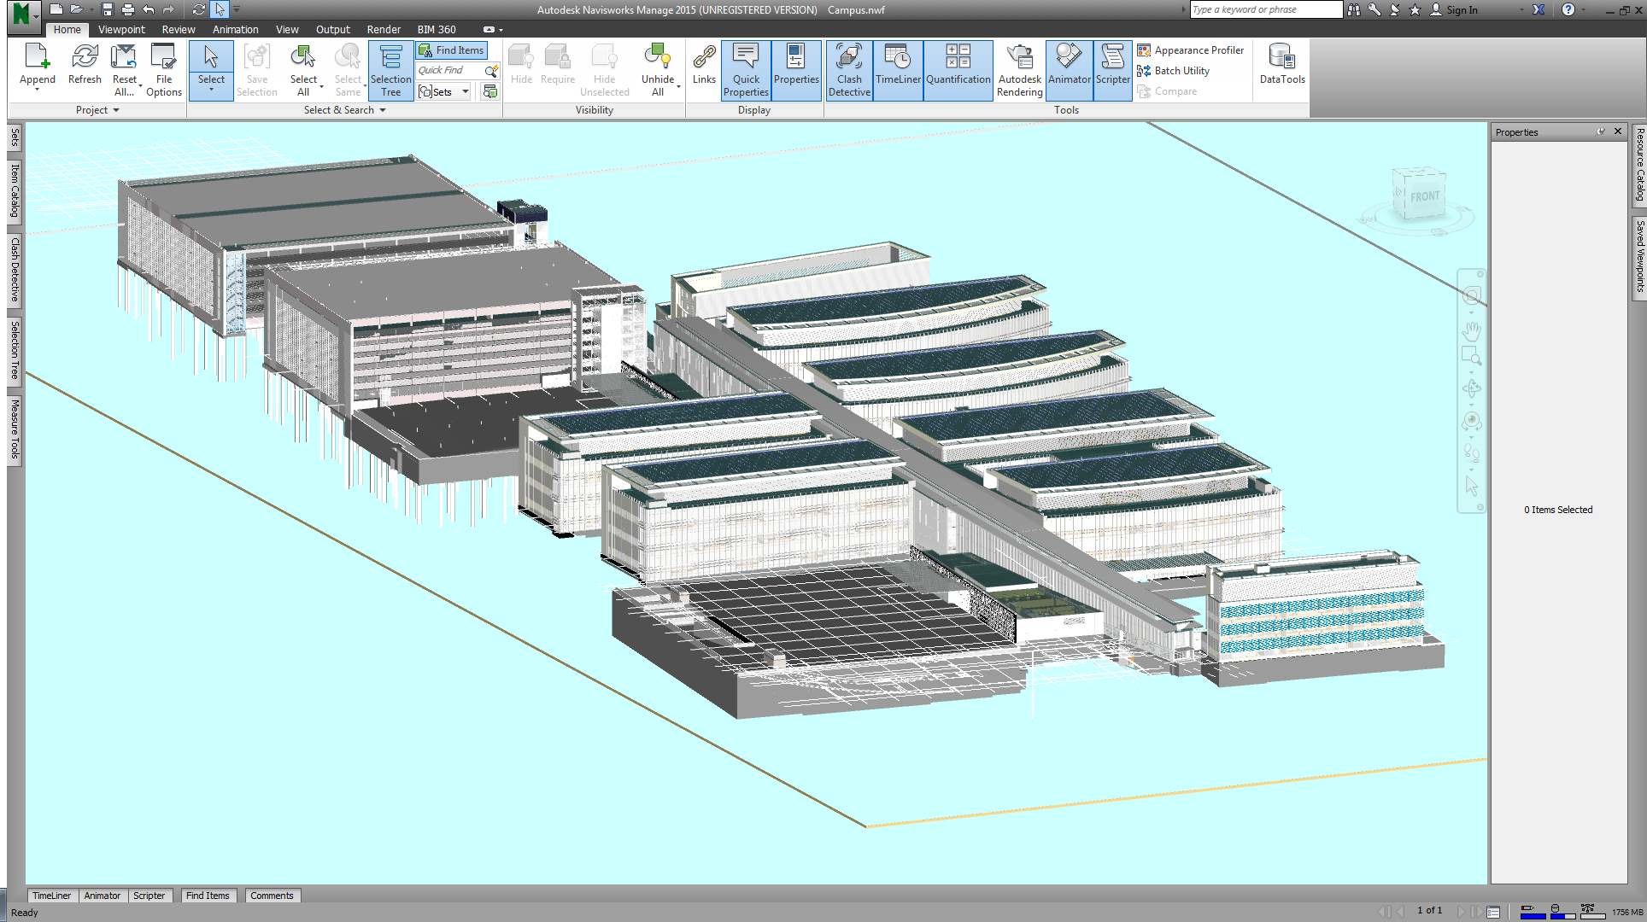Switch to the Viewpoint ribbon tab
This screenshot has width=1647, height=922.
[x=121, y=29]
